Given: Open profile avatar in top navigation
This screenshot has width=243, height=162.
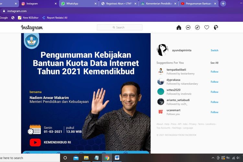Looking at the screenshot, I should tap(216, 28).
